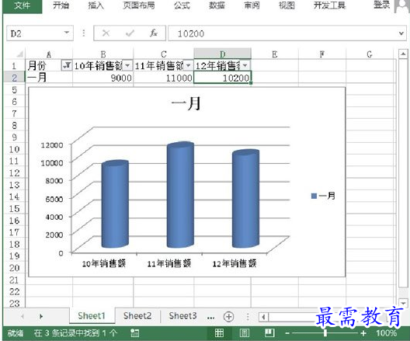410x341 pixels.
Task: Click the confirm checkmark formula bar icon
Action: 130,33
